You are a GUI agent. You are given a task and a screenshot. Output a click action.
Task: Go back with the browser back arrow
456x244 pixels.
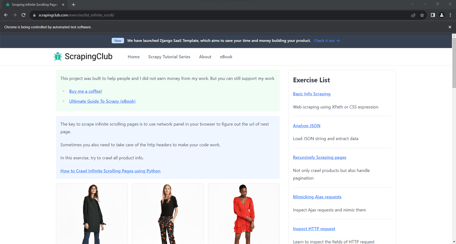pos(6,15)
